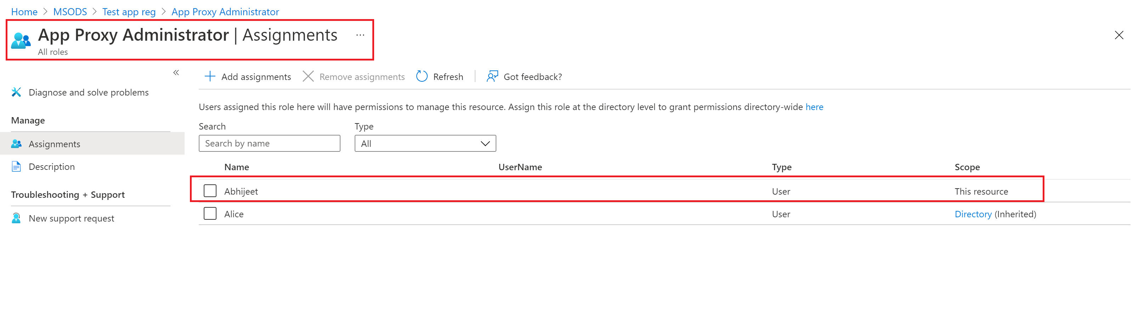1144x322 pixels.
Task: Tick the checkbox for Alice
Action: click(210, 213)
